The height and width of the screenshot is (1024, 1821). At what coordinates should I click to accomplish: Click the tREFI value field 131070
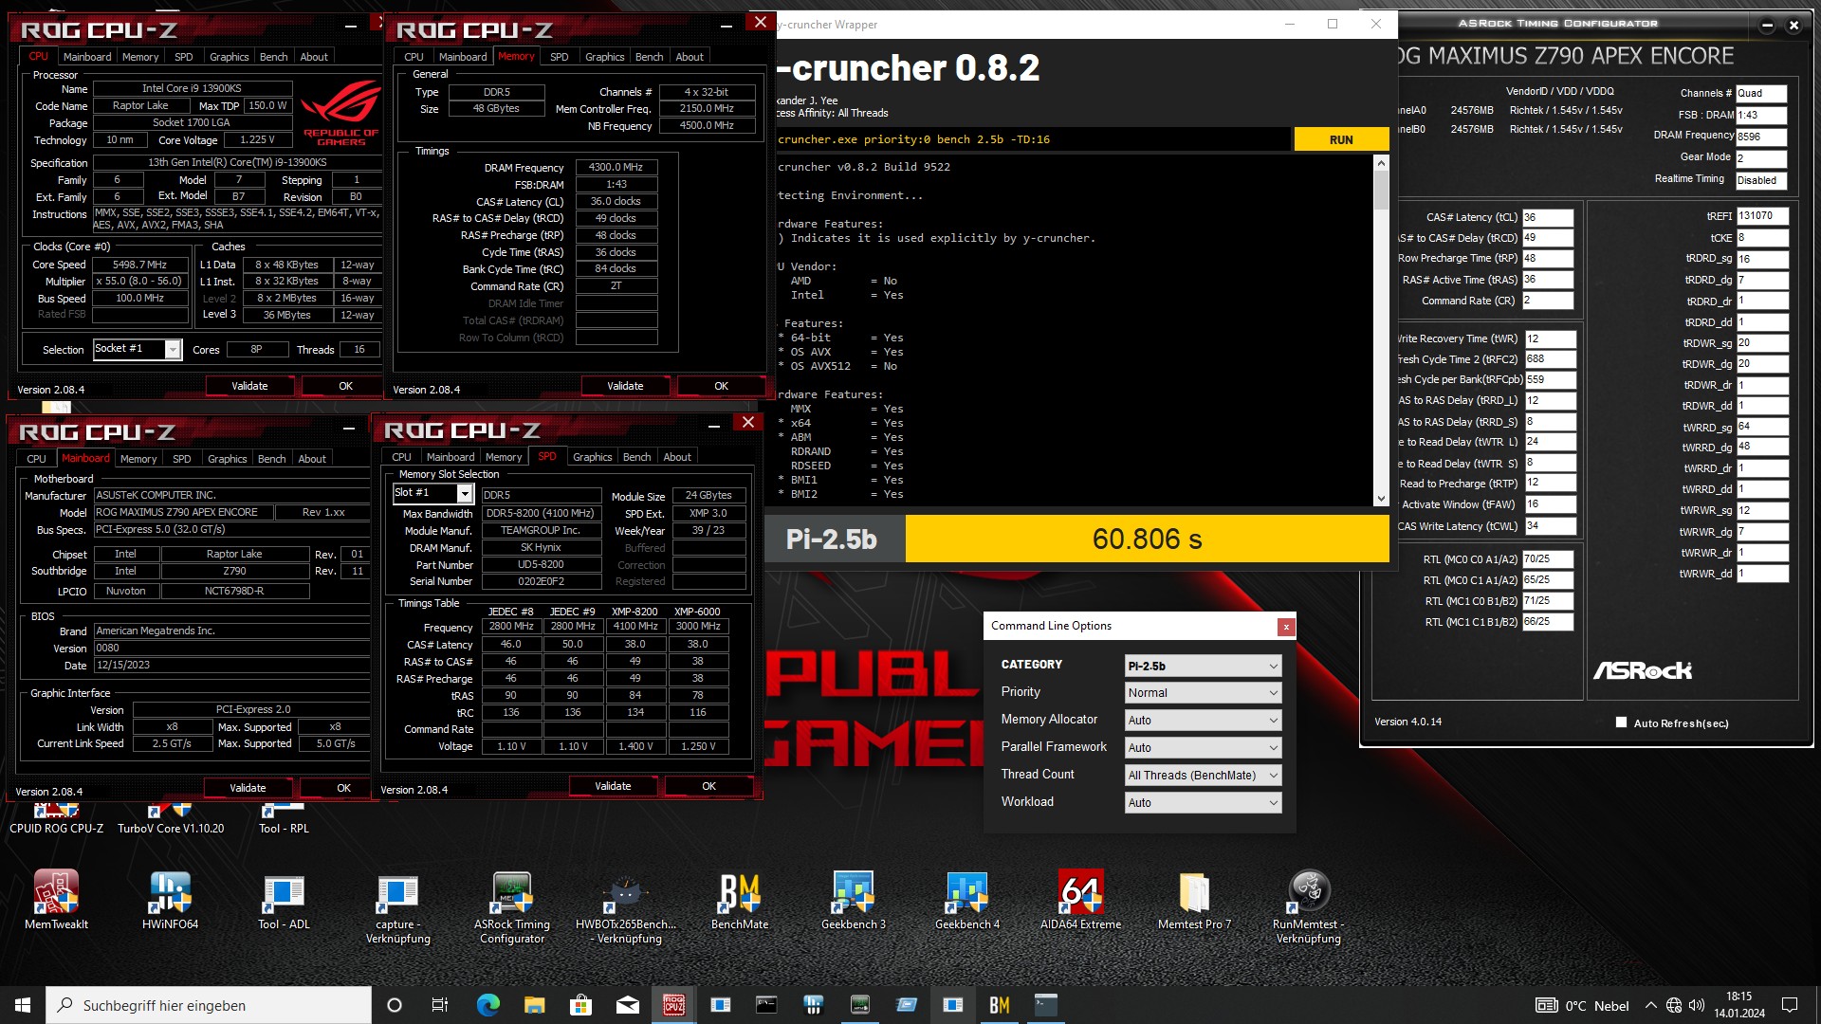tap(1762, 216)
